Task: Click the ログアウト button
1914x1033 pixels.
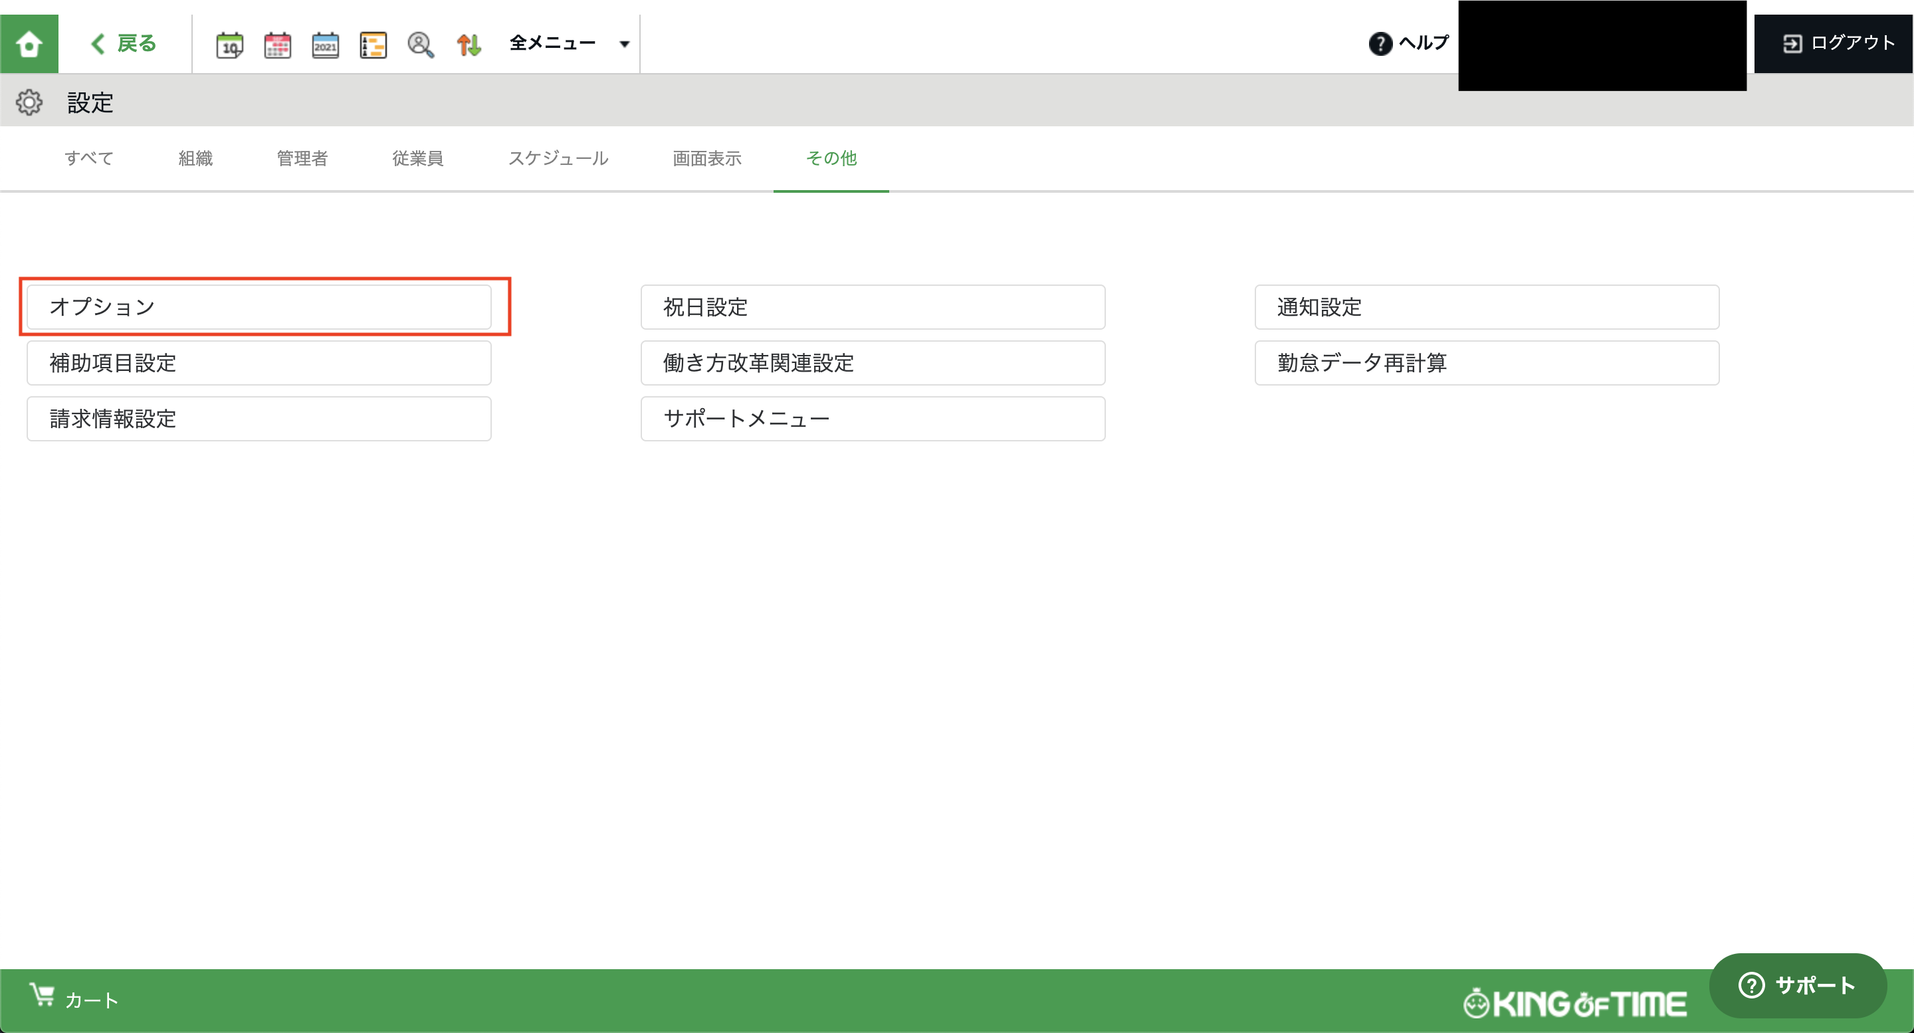Action: [1838, 43]
